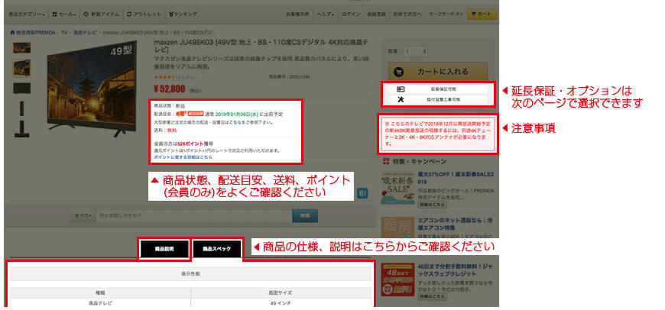Click the 取付設置工事可能 badge
The image size is (665, 310).
[437, 100]
